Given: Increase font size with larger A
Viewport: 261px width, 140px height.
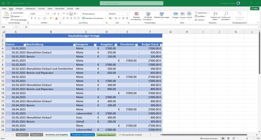Looking at the screenshot, I should pyautogui.click(x=55, y=14).
